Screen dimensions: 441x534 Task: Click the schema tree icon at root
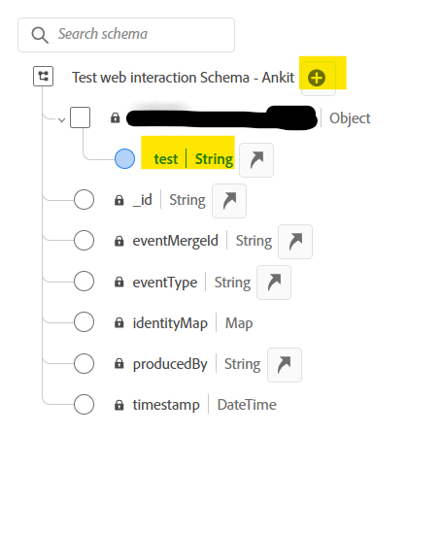43,76
